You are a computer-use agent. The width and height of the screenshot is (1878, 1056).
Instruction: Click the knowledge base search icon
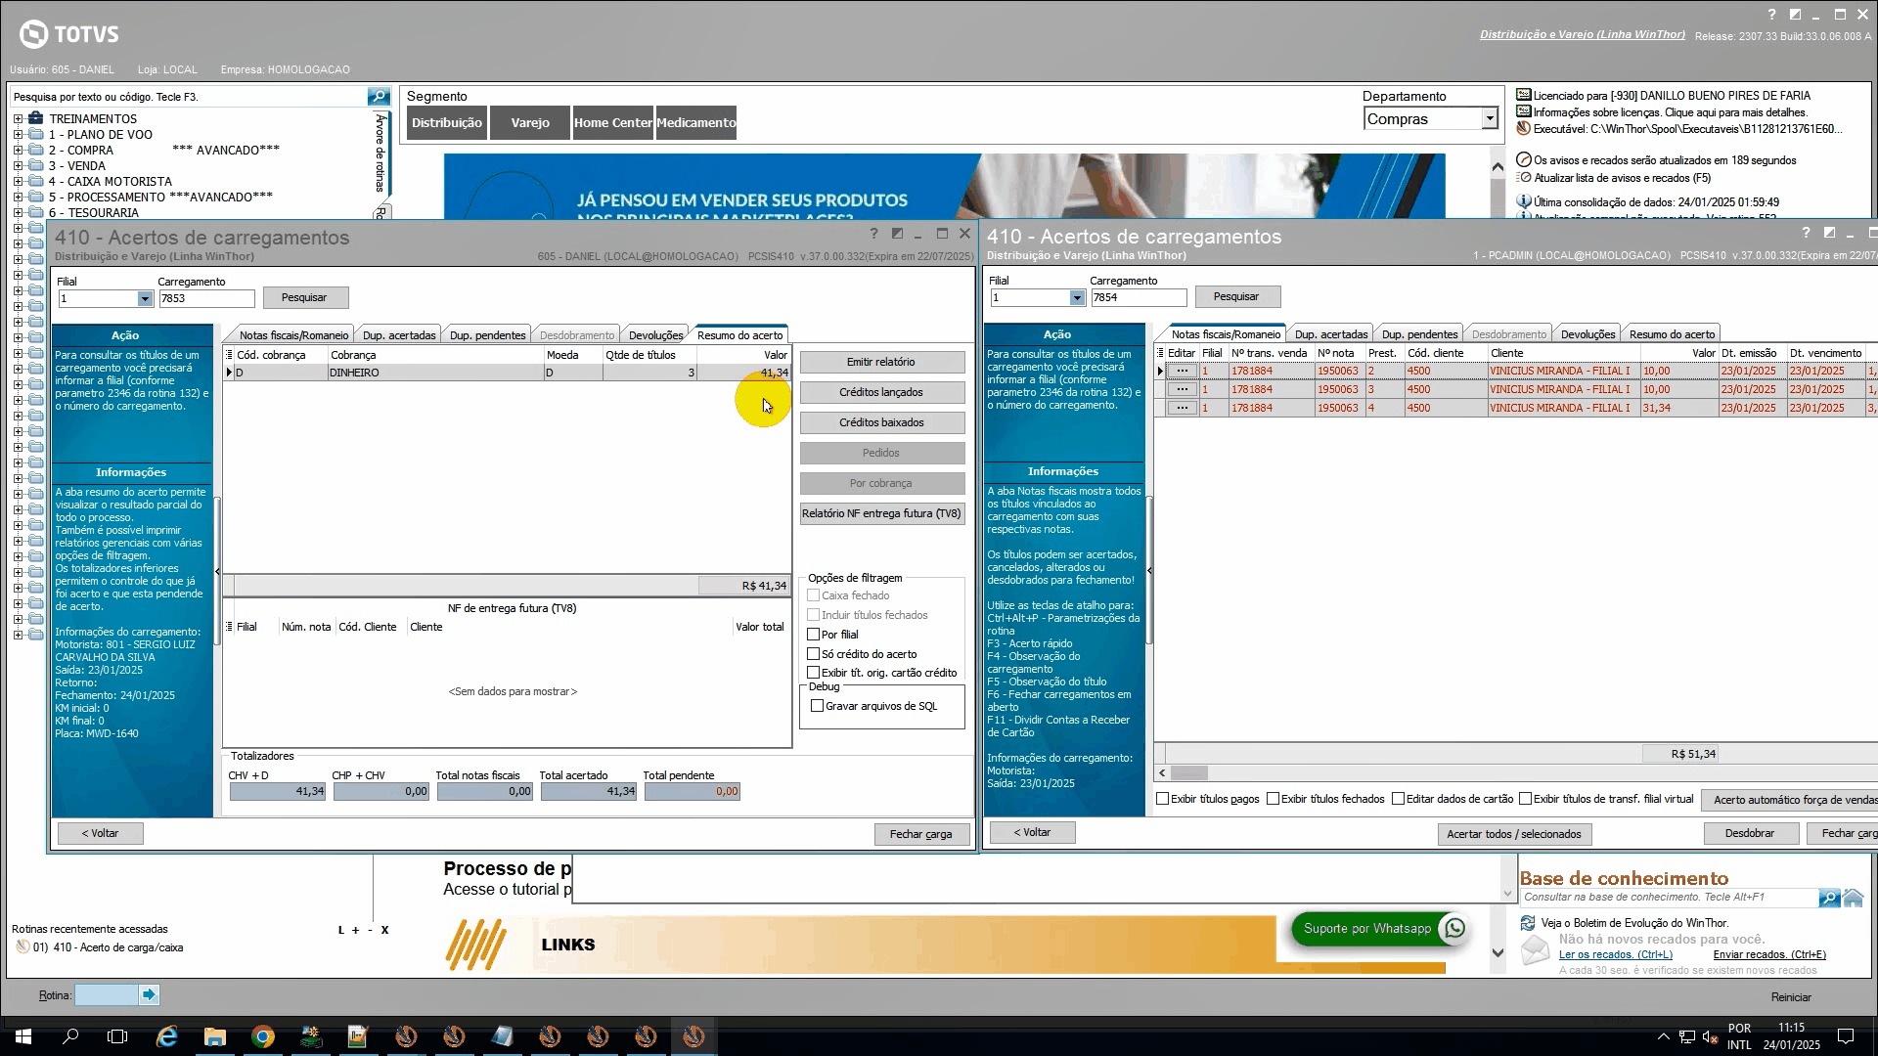coord(1828,898)
